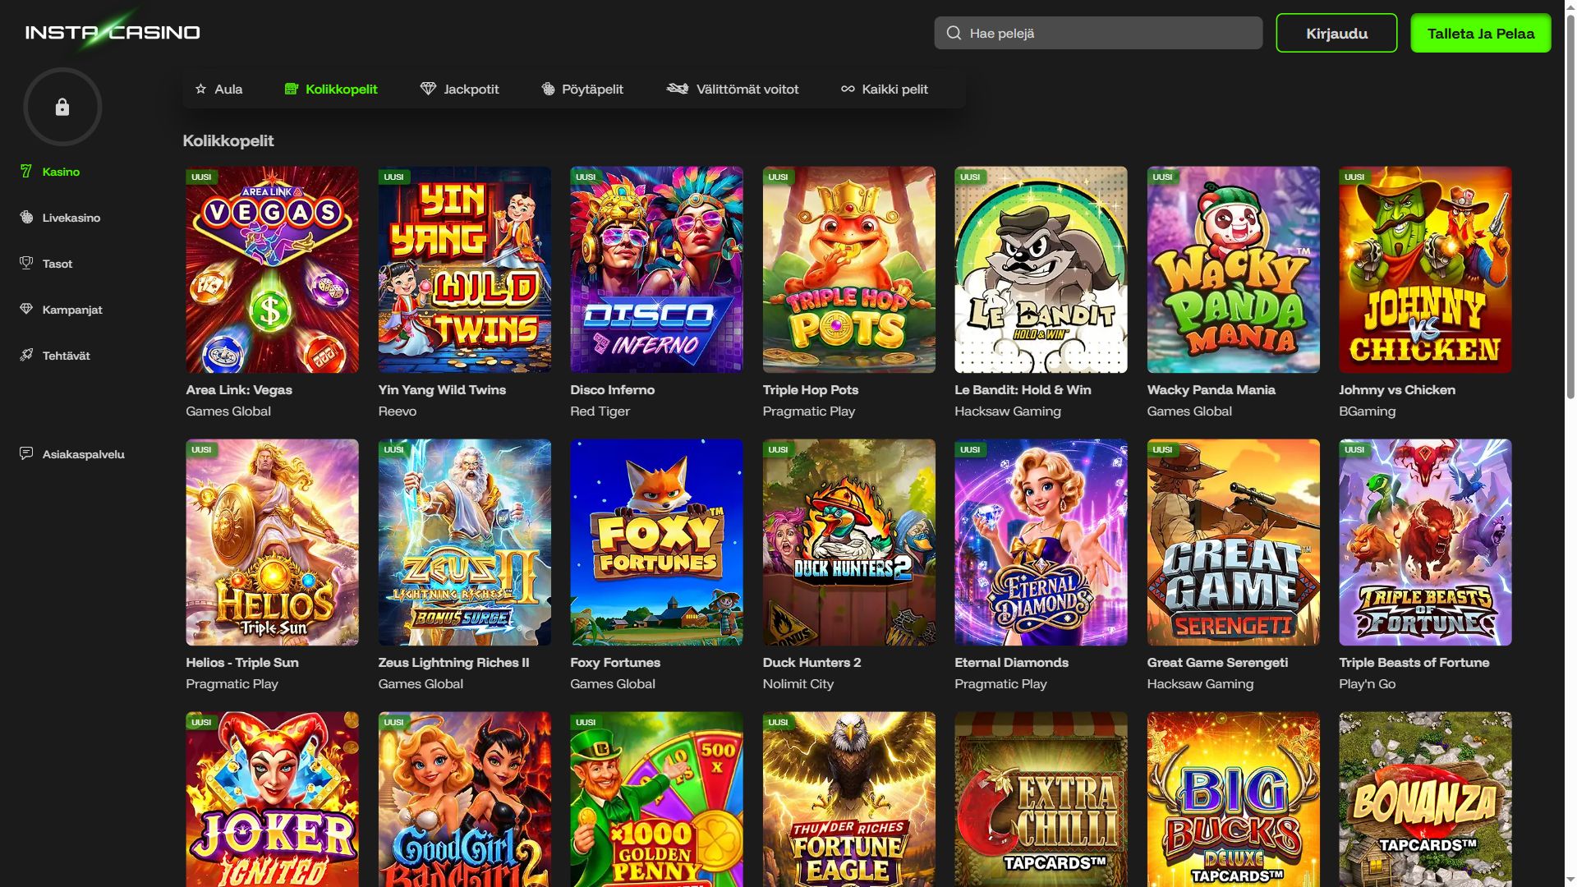Click the Välittömät voitot icon
Viewport: 1577px width, 887px height.
click(678, 89)
